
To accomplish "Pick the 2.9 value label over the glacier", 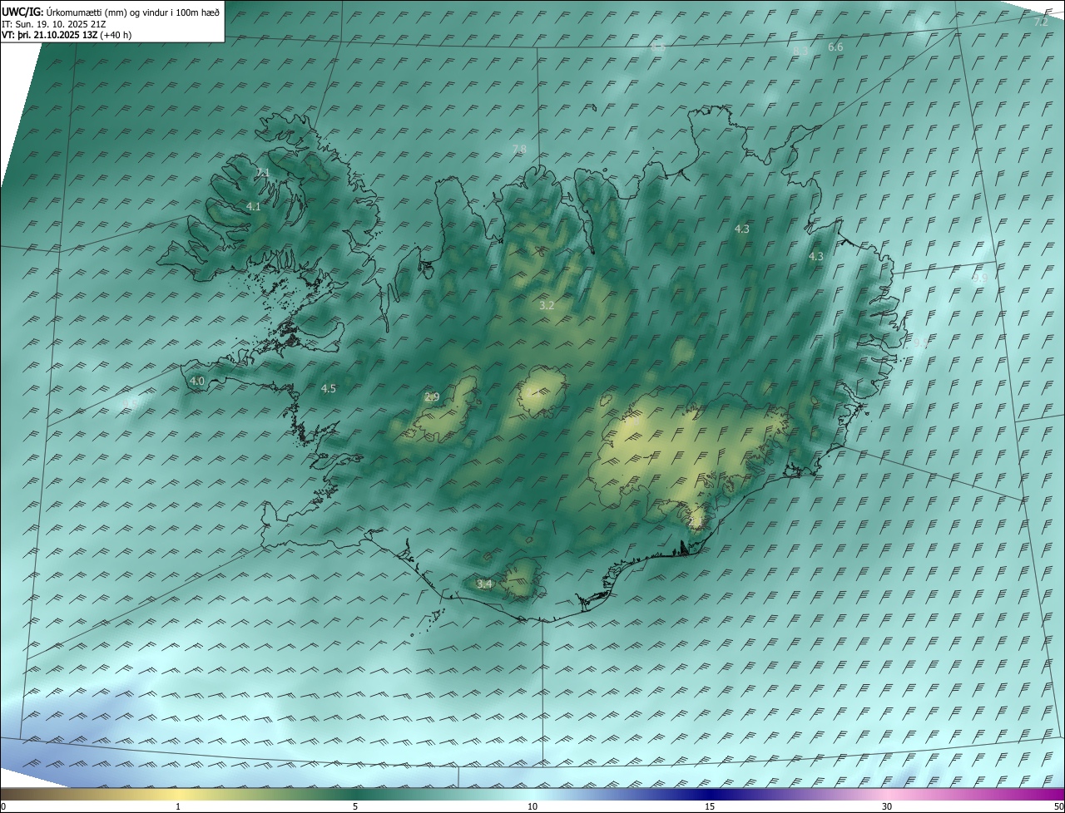I will [x=432, y=397].
